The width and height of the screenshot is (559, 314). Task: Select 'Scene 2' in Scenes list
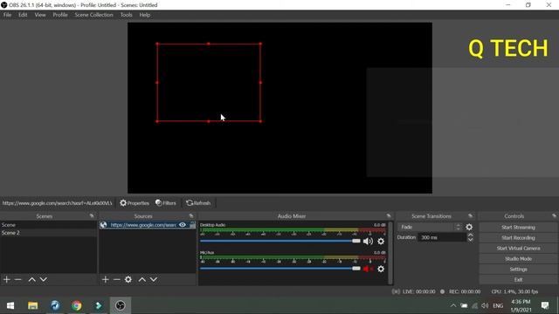[49, 233]
